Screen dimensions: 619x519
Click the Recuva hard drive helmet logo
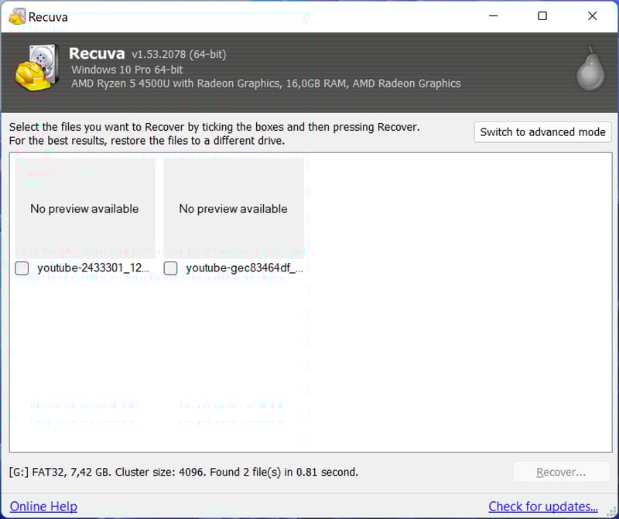point(37,67)
